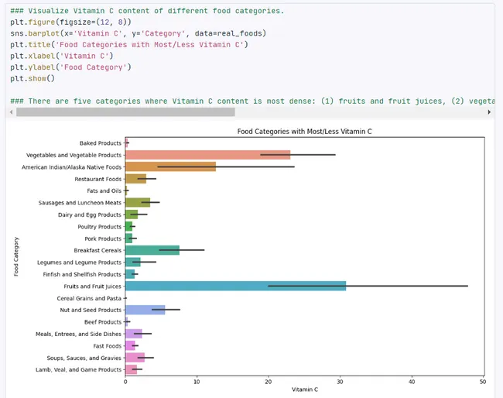This screenshot has width=503, height=398.
Task: Click the 'Dairy and Egg Products' label
Action: [90, 214]
